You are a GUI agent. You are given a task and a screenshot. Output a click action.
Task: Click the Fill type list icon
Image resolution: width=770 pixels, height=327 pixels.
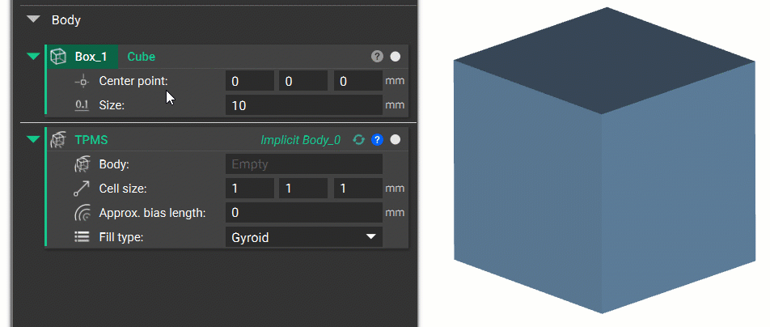coord(82,237)
